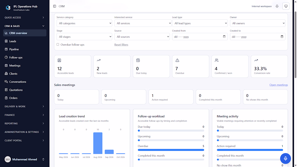Open CRM overview in the sidebar
The image size is (297, 167).
point(25,33)
